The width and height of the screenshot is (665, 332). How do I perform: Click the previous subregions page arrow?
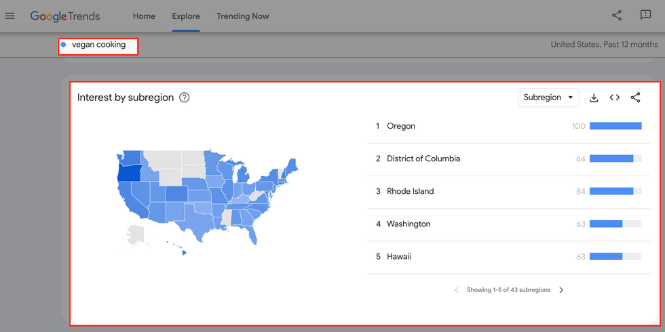point(456,290)
